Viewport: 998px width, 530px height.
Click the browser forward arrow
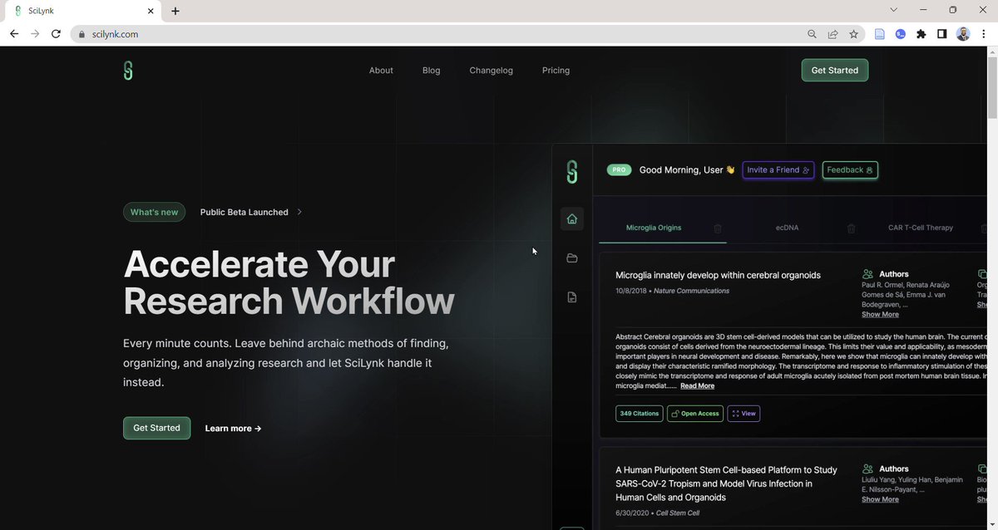pyautogui.click(x=35, y=34)
